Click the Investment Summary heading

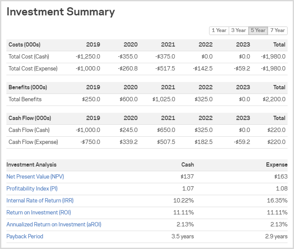coord(61,12)
